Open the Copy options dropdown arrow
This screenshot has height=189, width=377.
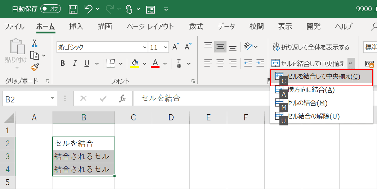pyautogui.click(x=44, y=56)
